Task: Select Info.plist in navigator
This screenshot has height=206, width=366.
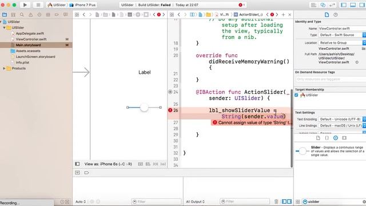Action: [x=22, y=62]
